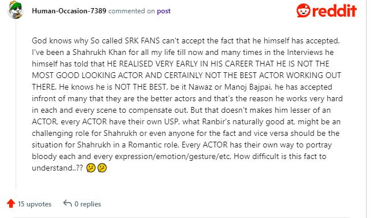The height and width of the screenshot is (218, 392).
Task: Click the first thinking-face emoji
Action: [x=91, y=168]
